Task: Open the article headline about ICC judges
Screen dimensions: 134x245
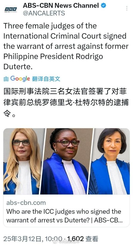Action: 64,216
